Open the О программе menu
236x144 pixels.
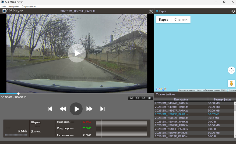pos(29,6)
